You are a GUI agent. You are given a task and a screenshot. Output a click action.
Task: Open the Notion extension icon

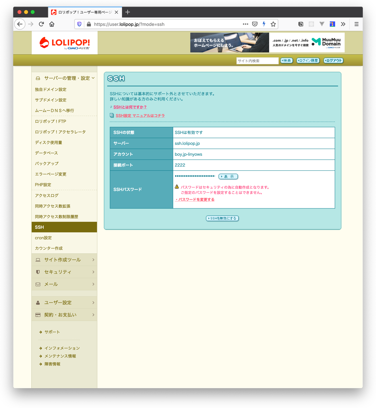(300, 24)
